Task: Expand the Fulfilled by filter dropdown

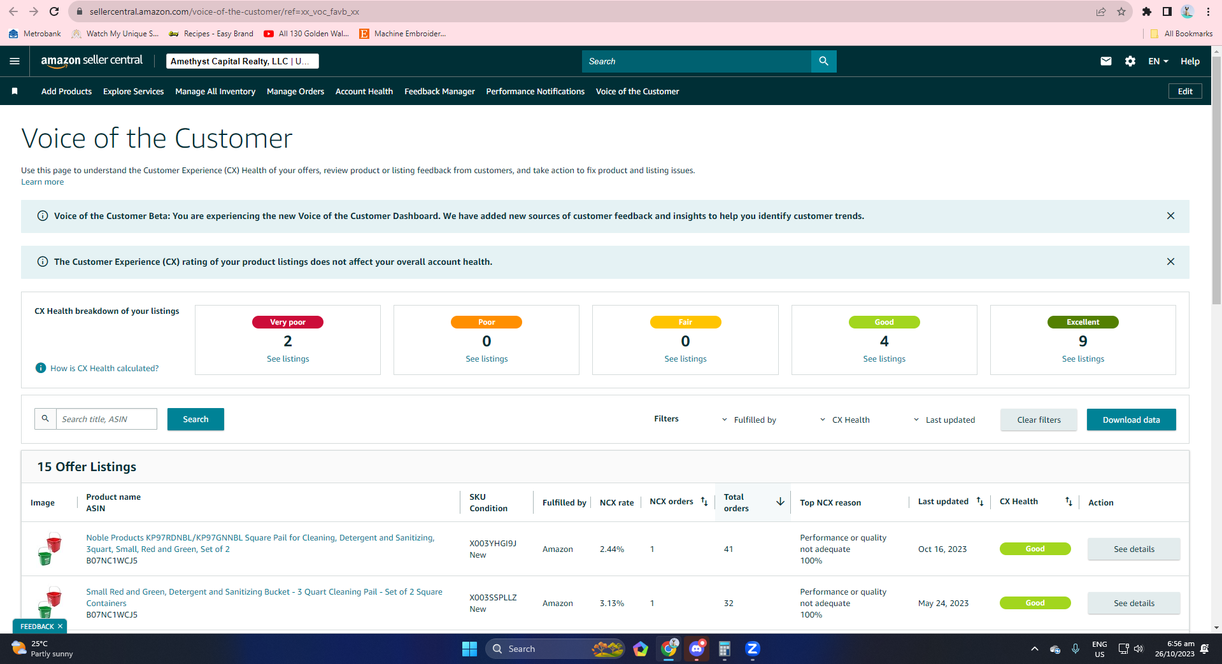Action: [x=749, y=420]
